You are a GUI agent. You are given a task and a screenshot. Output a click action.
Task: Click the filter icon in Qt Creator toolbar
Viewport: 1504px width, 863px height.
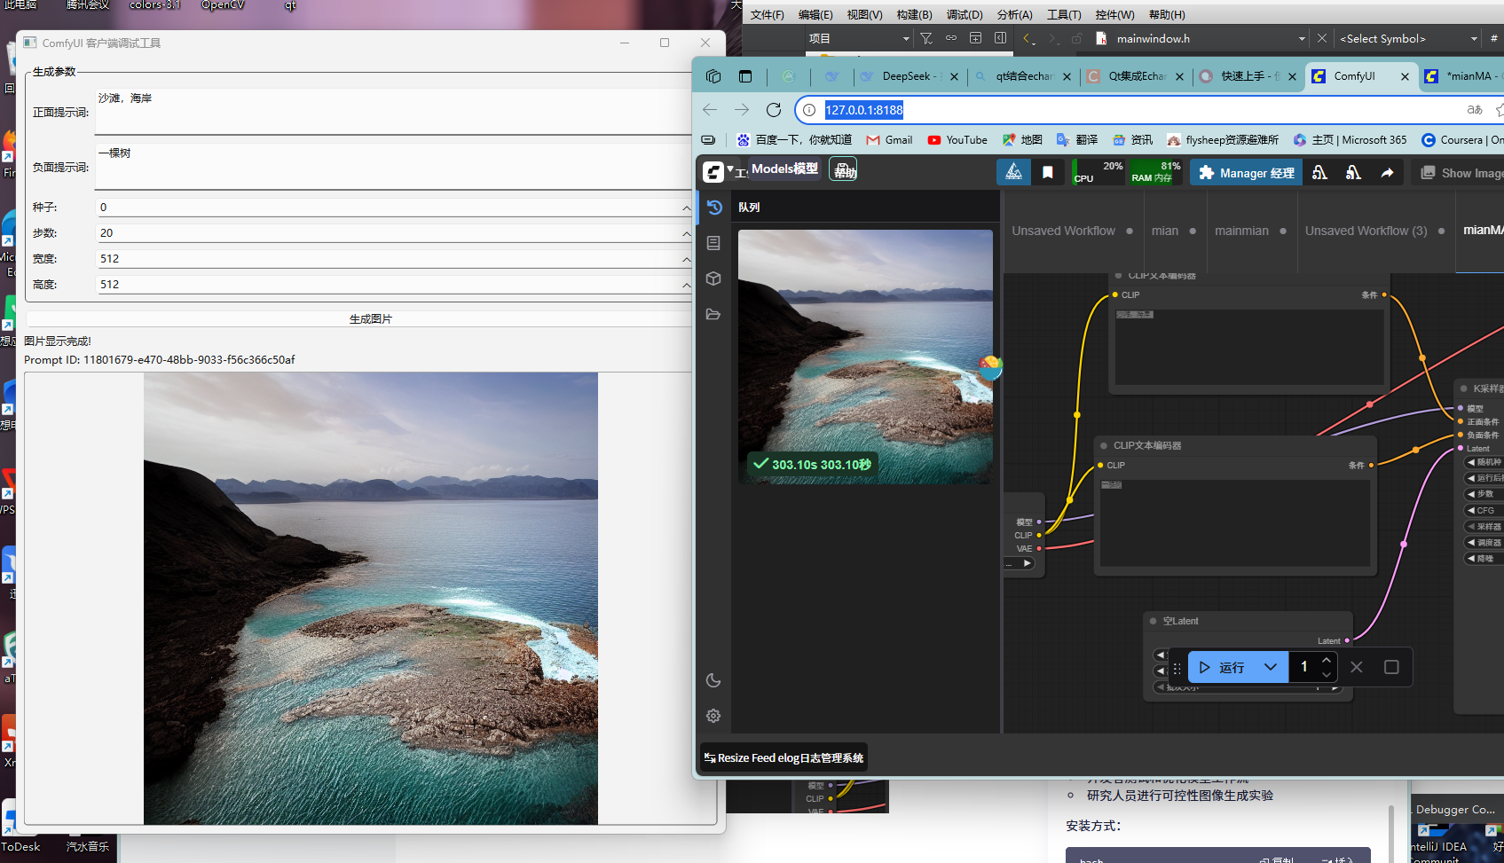pos(926,38)
